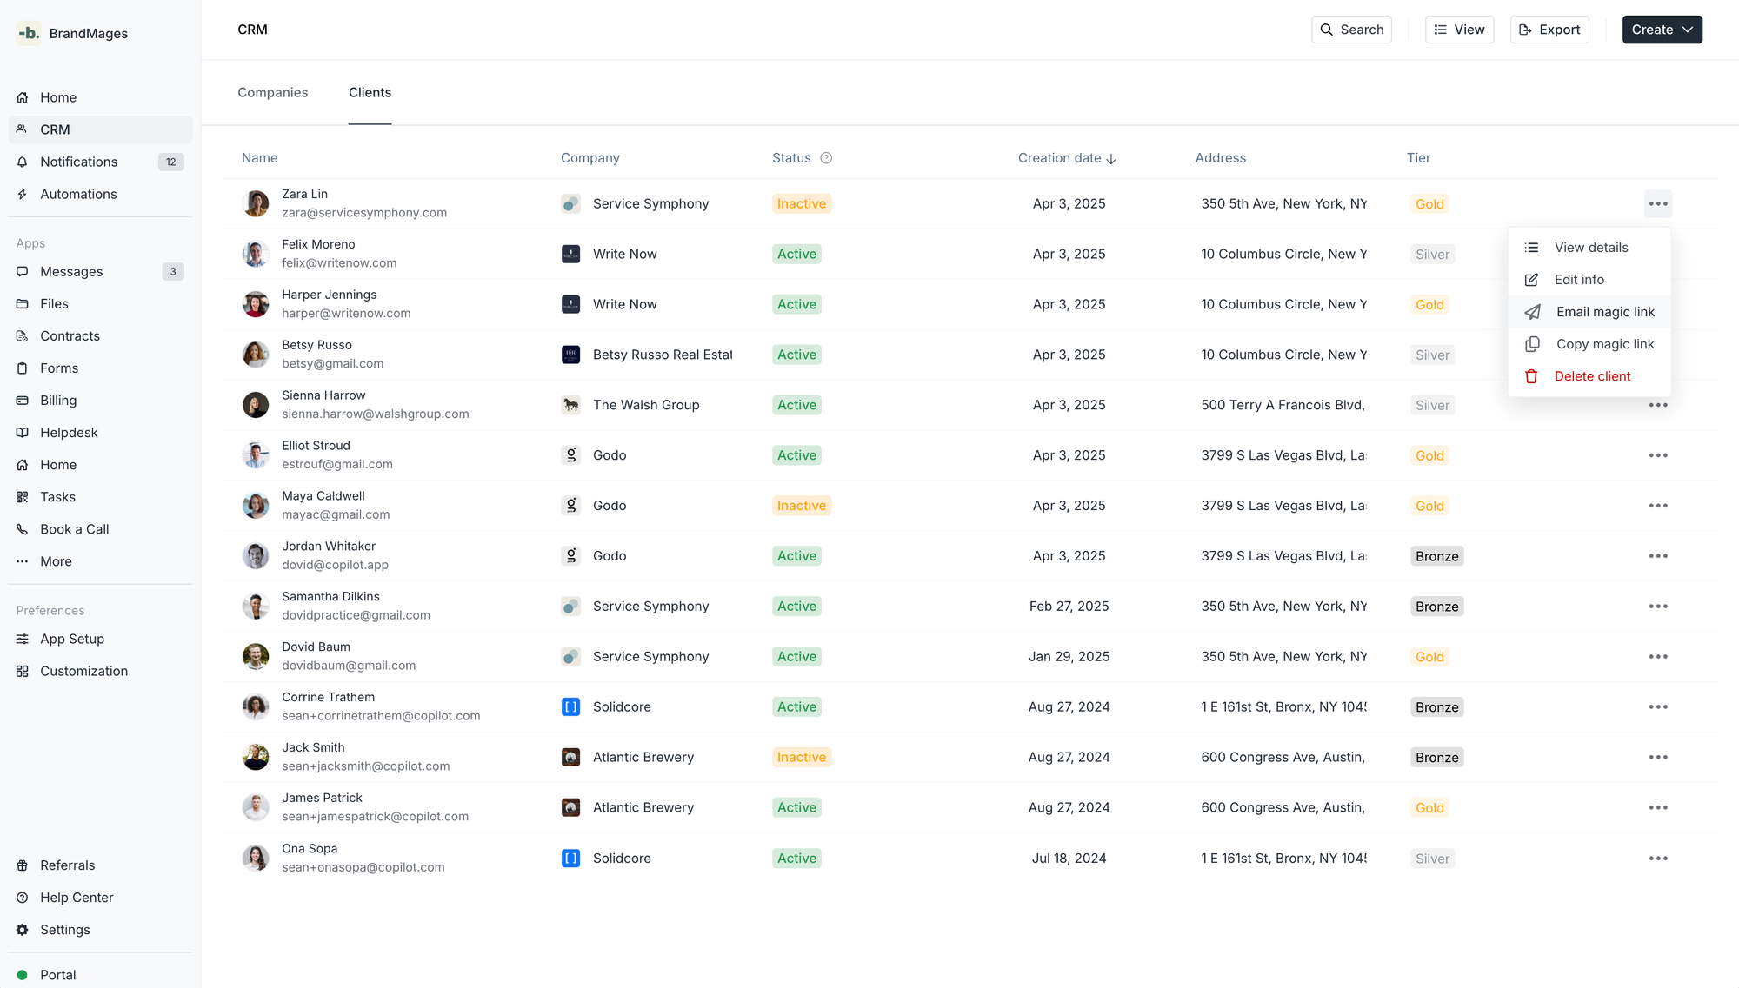The height and width of the screenshot is (988, 1739).
Task: Open Billing from the sidebar
Action: coord(57,401)
